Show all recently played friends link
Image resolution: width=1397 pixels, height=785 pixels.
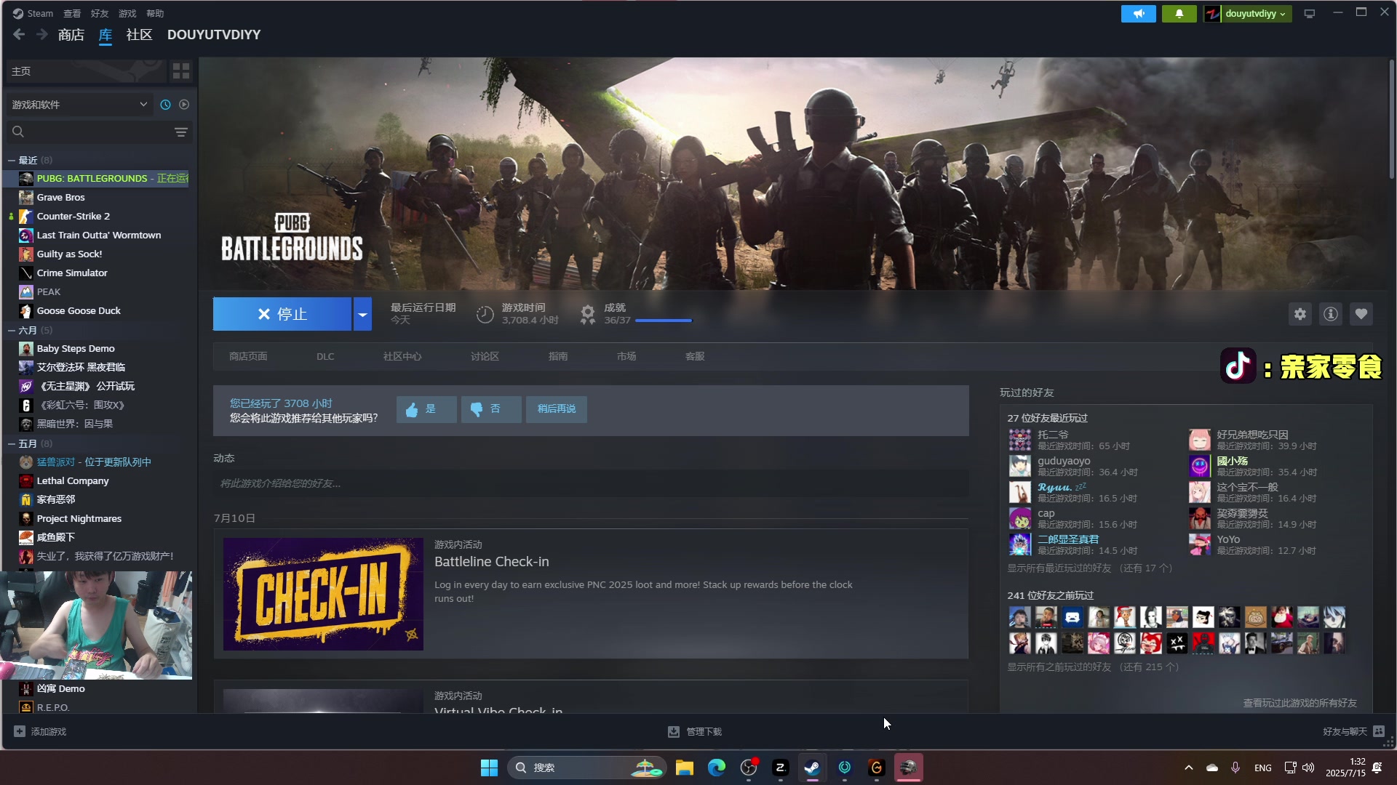1089,568
